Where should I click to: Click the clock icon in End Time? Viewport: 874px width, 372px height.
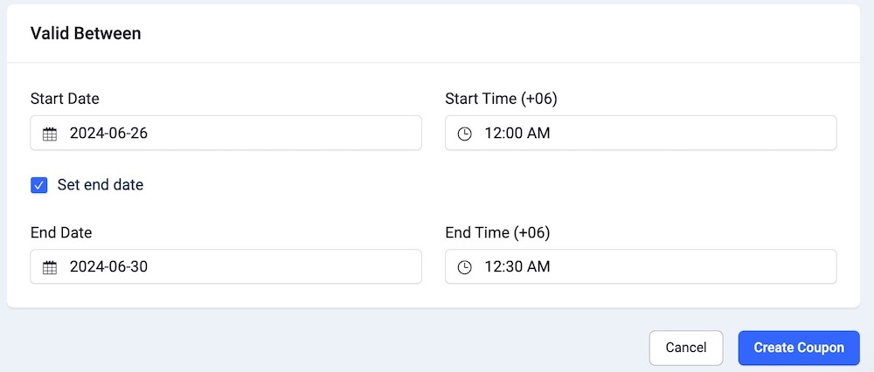tap(465, 267)
